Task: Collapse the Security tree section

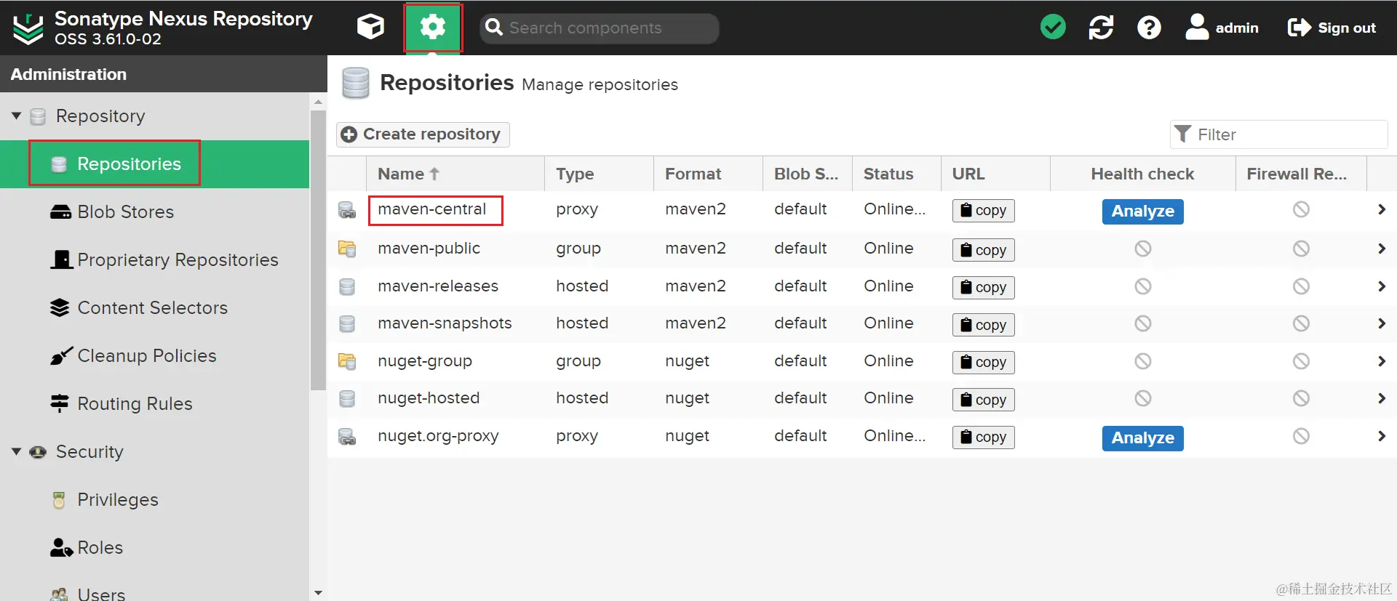Action: [16, 451]
